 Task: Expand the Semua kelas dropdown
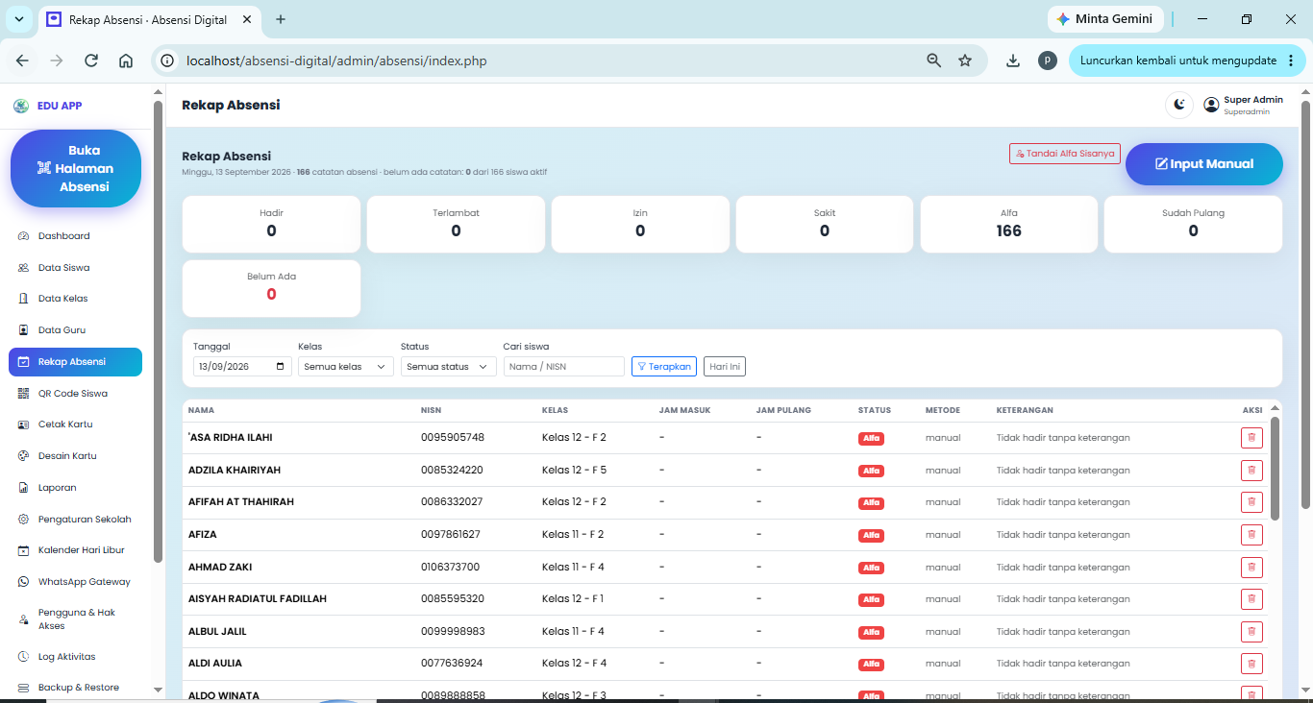click(346, 367)
